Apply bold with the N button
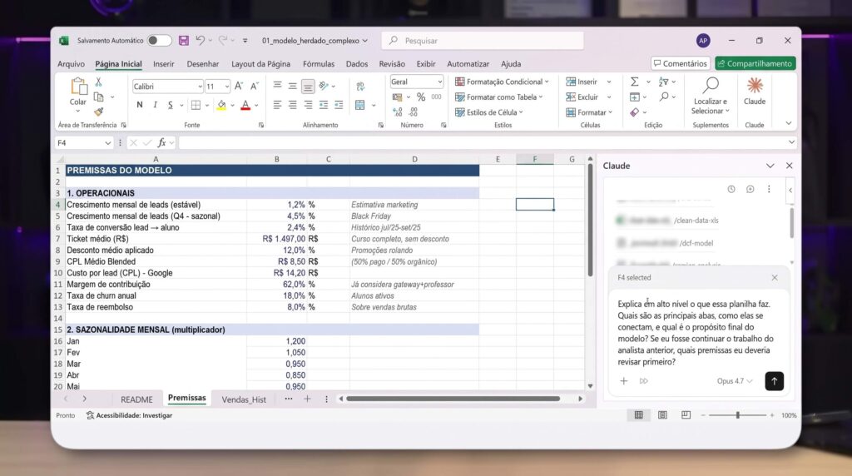The image size is (852, 476). point(140,105)
